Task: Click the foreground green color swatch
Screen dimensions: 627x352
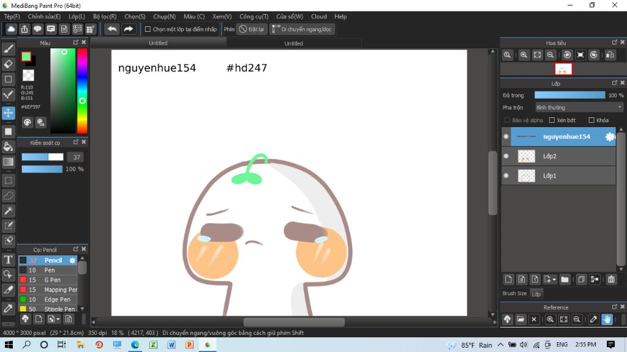Action: tap(26, 56)
